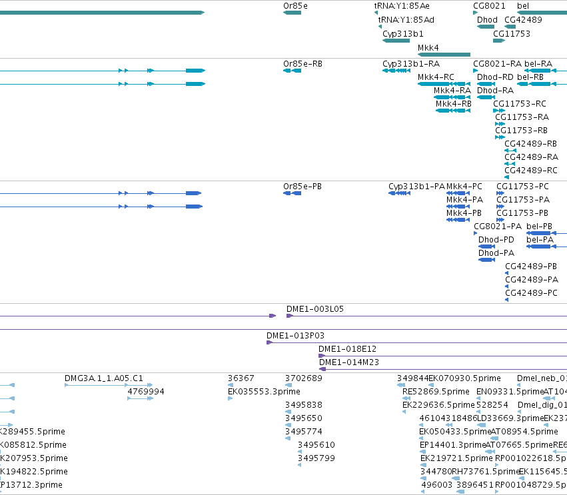Click the CG11753-RB transcript label
Viewport: 567px width, 495px height.
pos(521,131)
